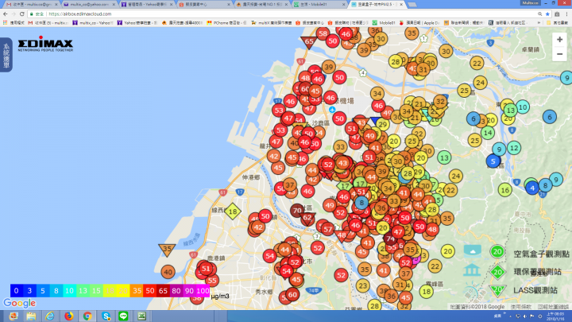Open Firefox from taskbar
The height and width of the screenshot is (322, 572).
pos(68,316)
